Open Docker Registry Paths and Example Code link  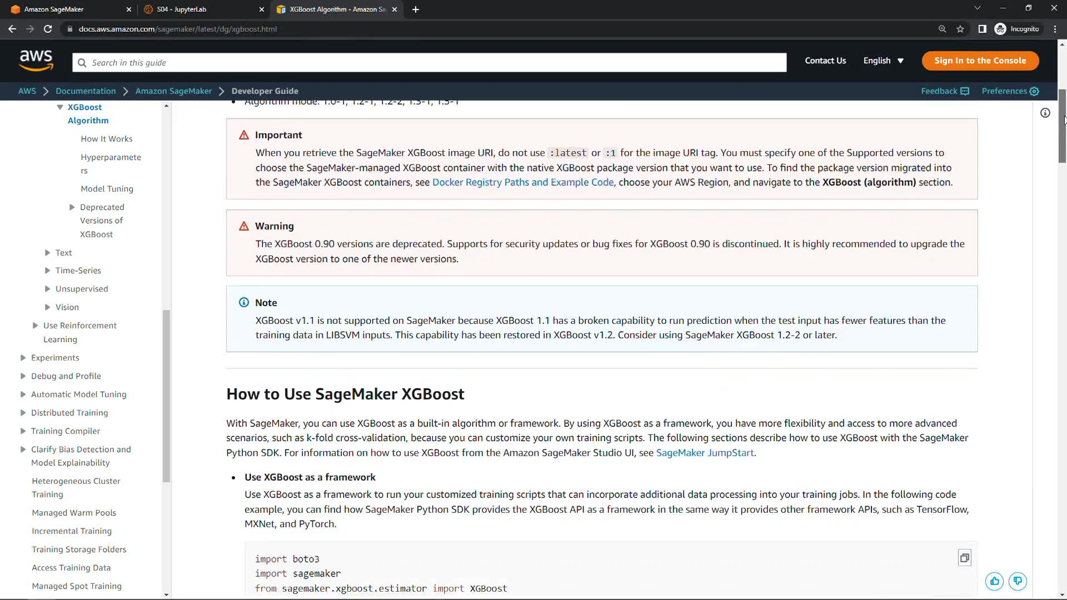tap(522, 182)
